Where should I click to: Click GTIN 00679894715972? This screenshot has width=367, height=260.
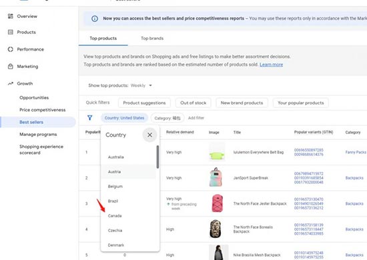(x=309, y=173)
